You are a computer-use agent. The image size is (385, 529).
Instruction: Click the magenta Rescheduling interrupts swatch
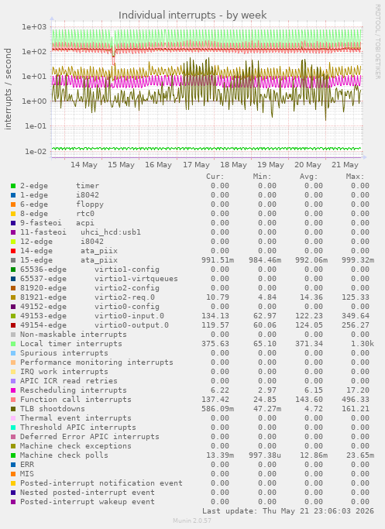[x=13, y=390]
